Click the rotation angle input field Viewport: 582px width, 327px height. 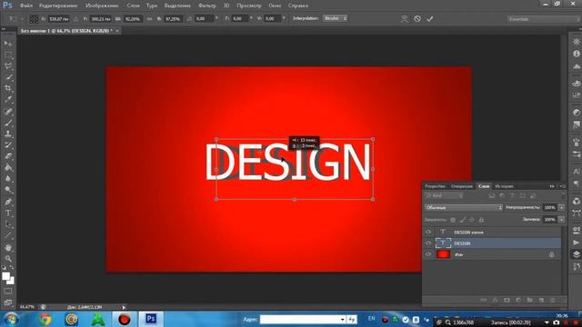(204, 18)
